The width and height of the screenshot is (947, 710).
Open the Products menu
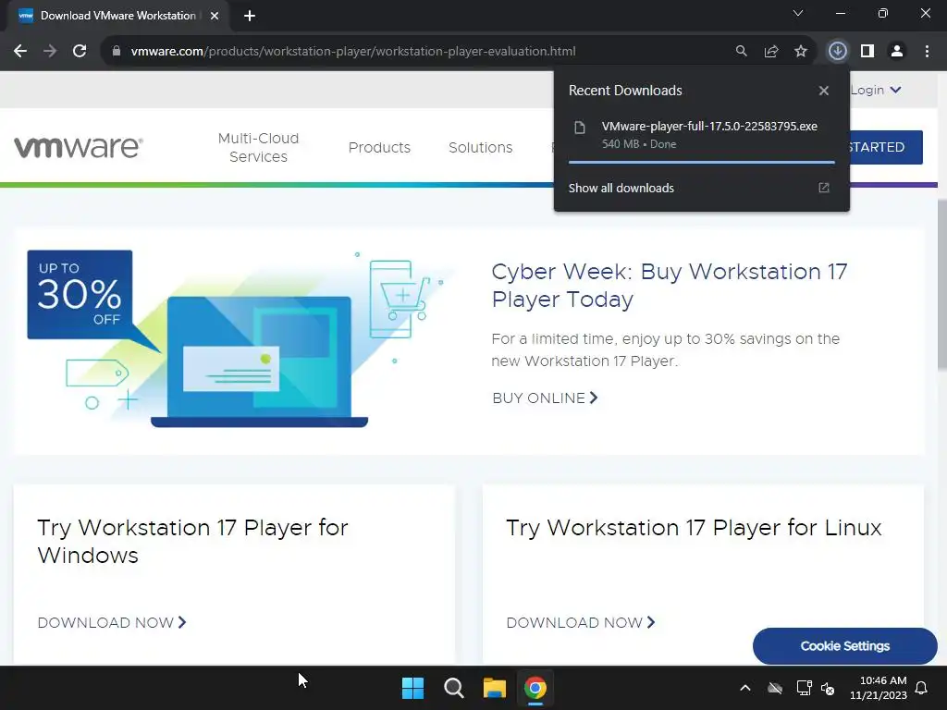379,147
